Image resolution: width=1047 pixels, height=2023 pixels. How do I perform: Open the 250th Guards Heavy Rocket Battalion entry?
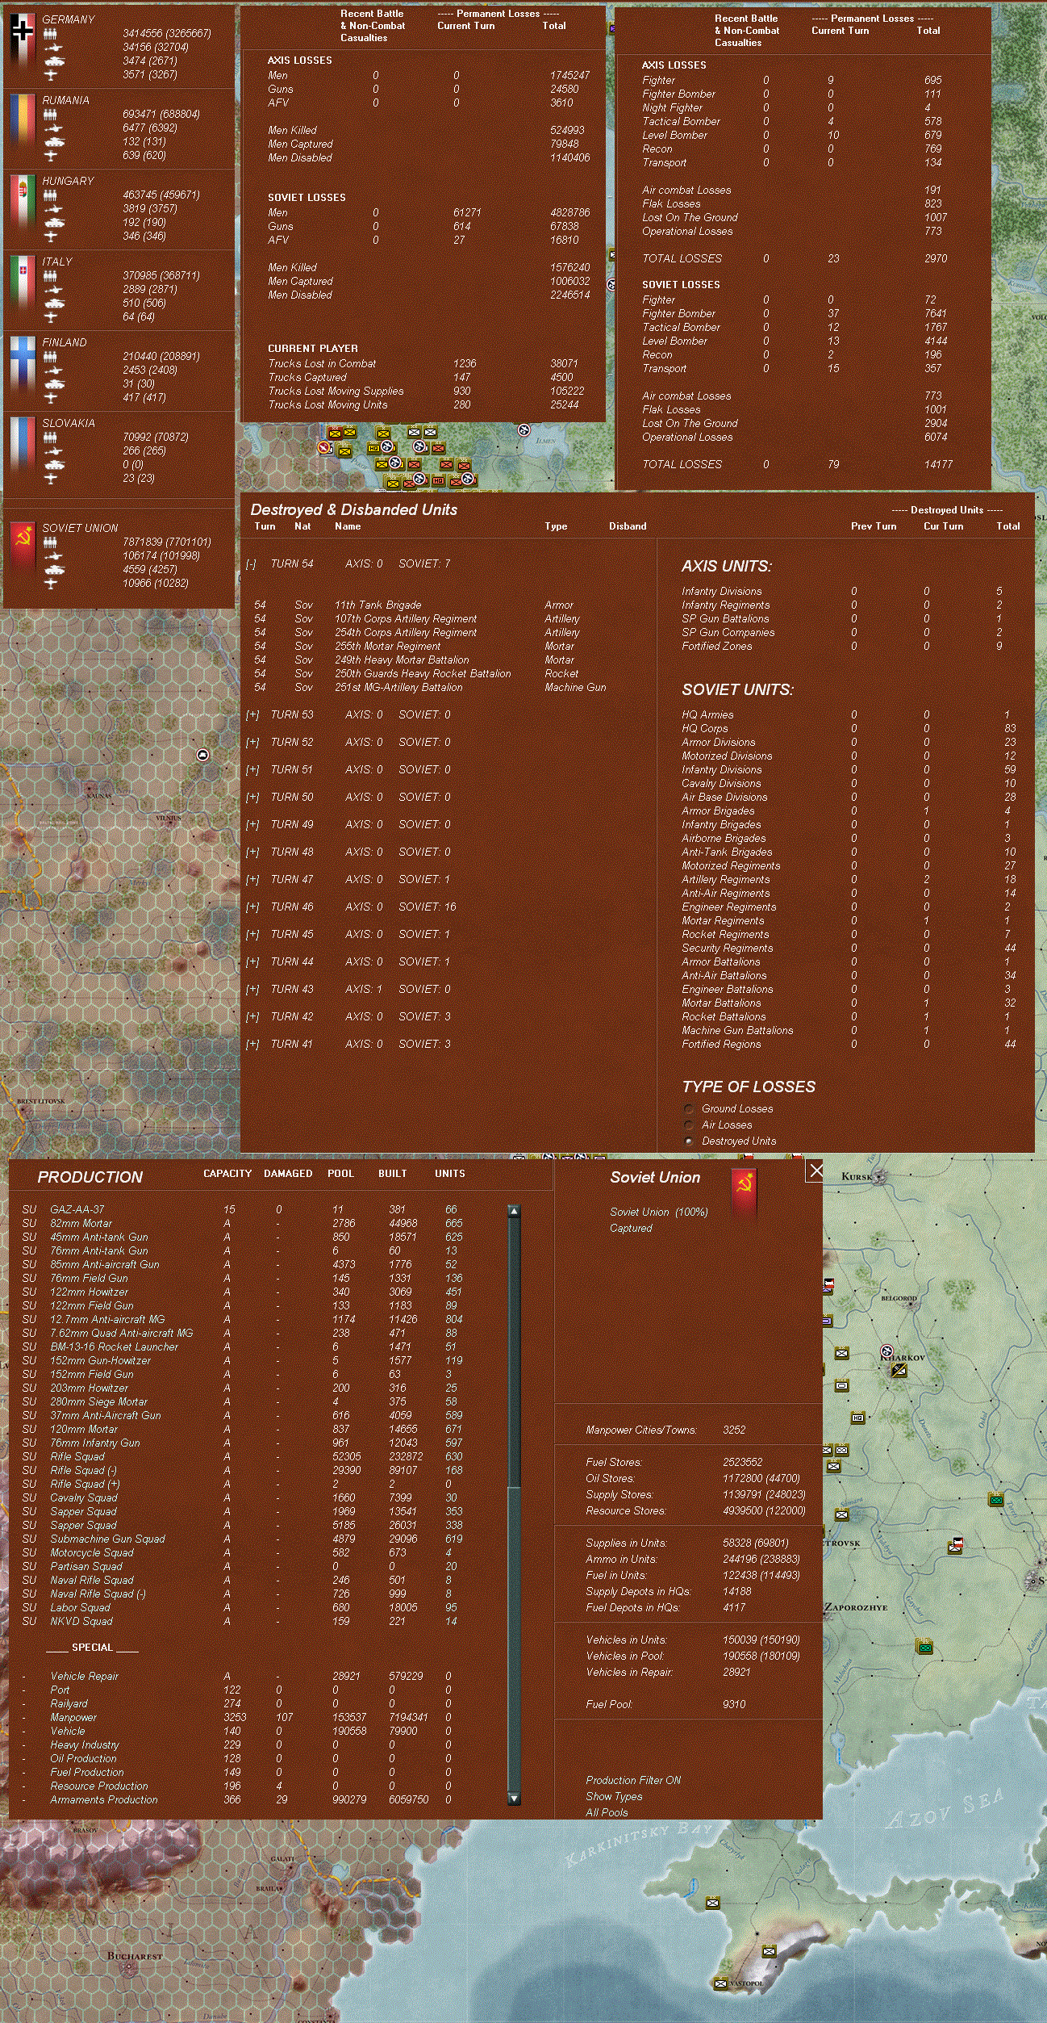[423, 674]
